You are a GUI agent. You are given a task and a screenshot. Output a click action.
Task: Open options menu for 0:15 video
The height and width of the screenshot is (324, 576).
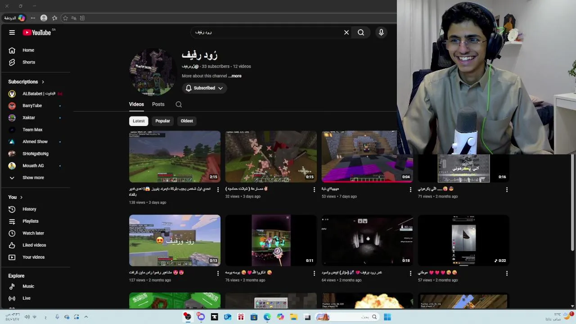pyautogui.click(x=314, y=189)
